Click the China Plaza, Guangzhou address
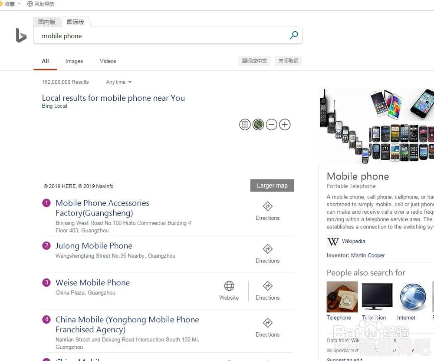434x361 pixels. [x=85, y=292]
